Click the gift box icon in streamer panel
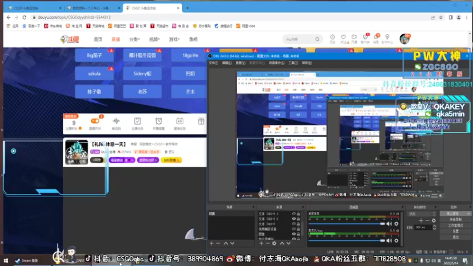This screenshot has width=473, height=266. (x=201, y=121)
